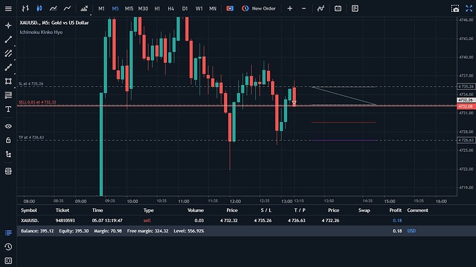476x267 pixels.
Task: Select the text label tool
Action: (x=8, y=109)
